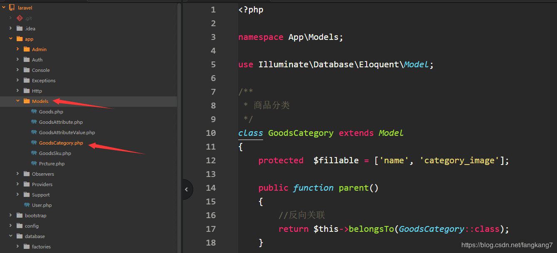Click the PHP file icon of Goods.php
This screenshot has height=253, width=557.
click(x=34, y=111)
